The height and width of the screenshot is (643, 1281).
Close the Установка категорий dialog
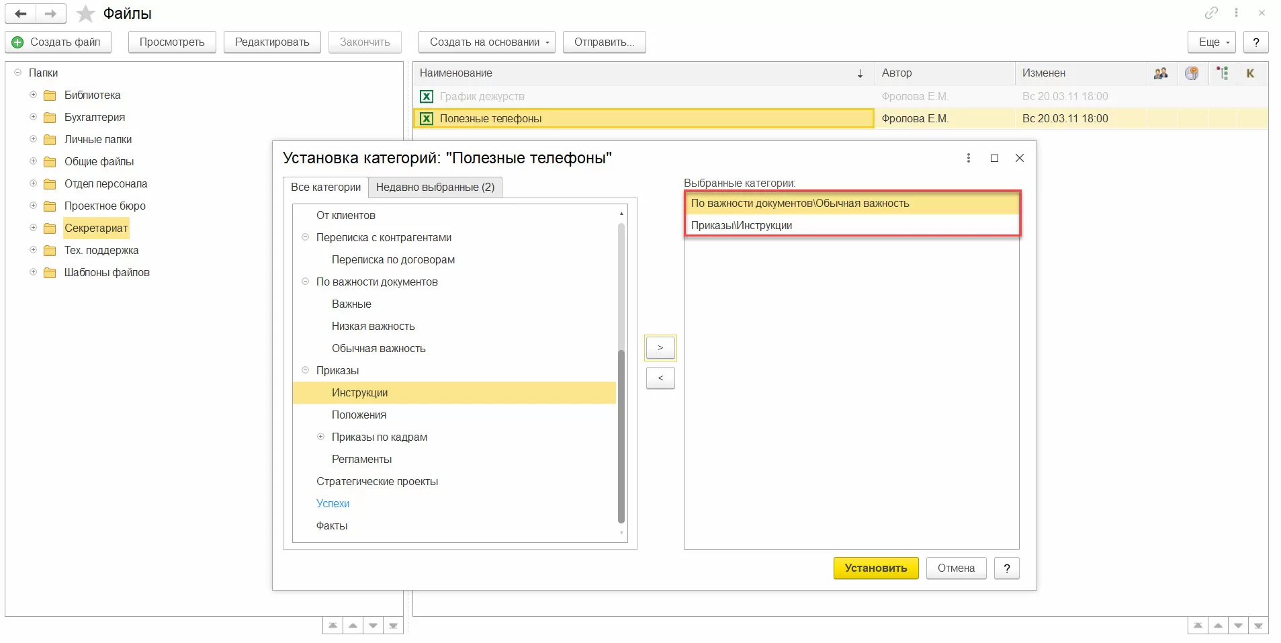pyautogui.click(x=1020, y=158)
